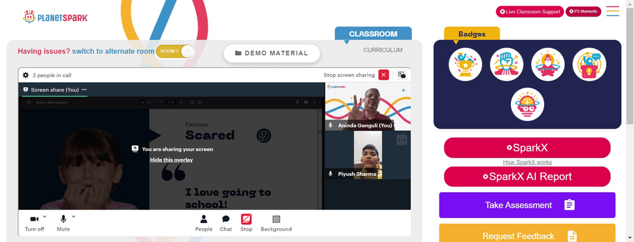Click the shared PDF print icon
Image resolution: width=634 pixels, height=242 pixels.
coord(306,102)
